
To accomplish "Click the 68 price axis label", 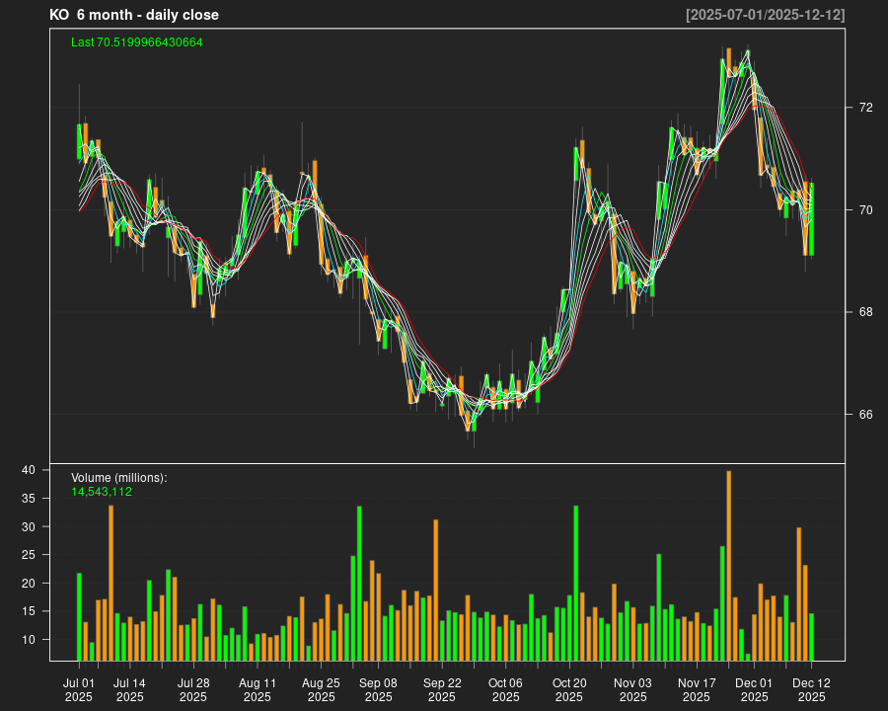I will point(865,312).
